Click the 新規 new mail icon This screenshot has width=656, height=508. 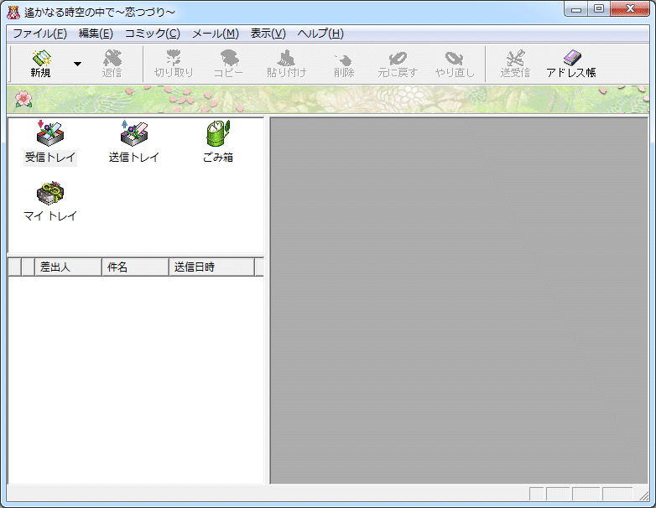point(41,64)
